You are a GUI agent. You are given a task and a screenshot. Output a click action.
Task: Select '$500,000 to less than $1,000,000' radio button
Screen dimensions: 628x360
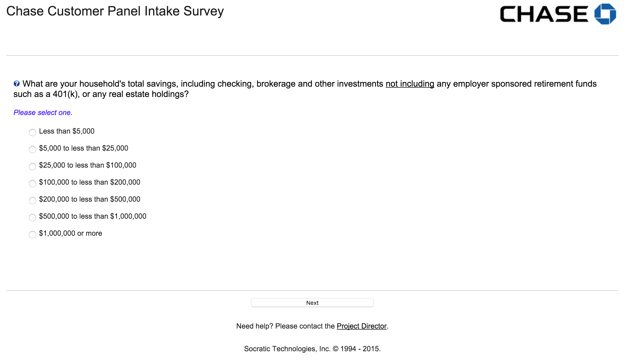coord(33,218)
